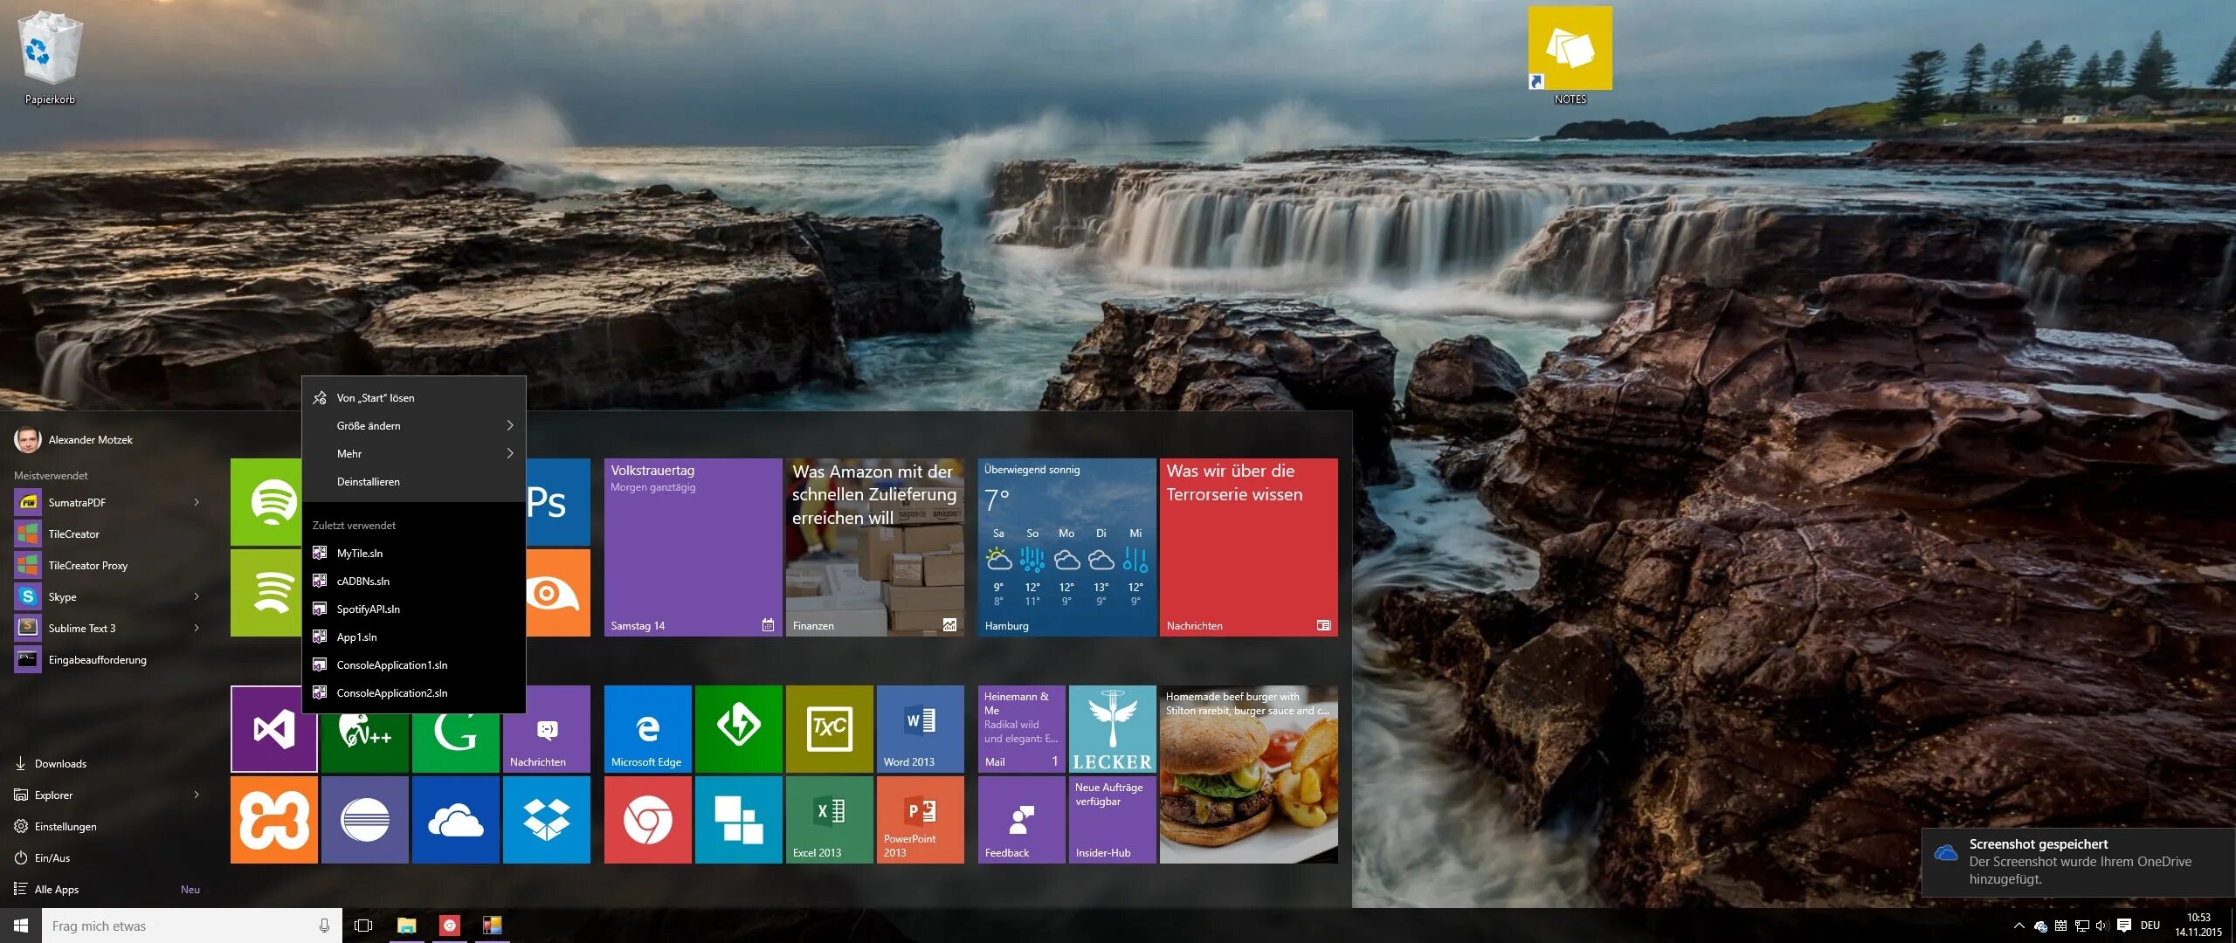Screen dimensions: 2236x943
Task: Open the OneDrive cloud tile
Action: tap(455, 819)
